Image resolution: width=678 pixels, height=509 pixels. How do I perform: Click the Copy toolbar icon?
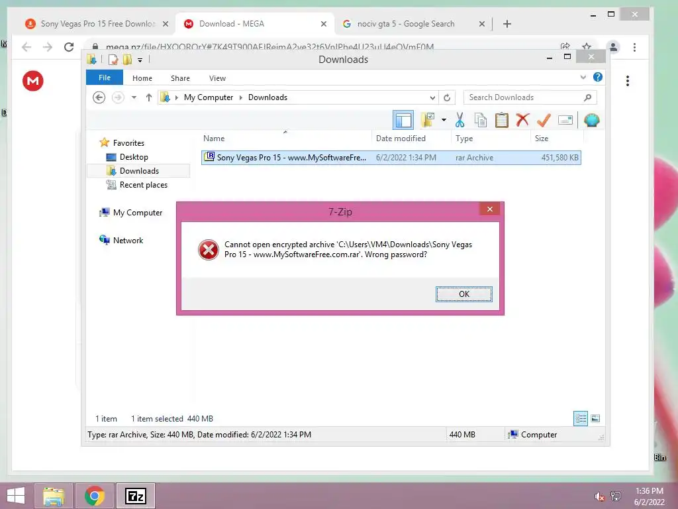pos(481,120)
